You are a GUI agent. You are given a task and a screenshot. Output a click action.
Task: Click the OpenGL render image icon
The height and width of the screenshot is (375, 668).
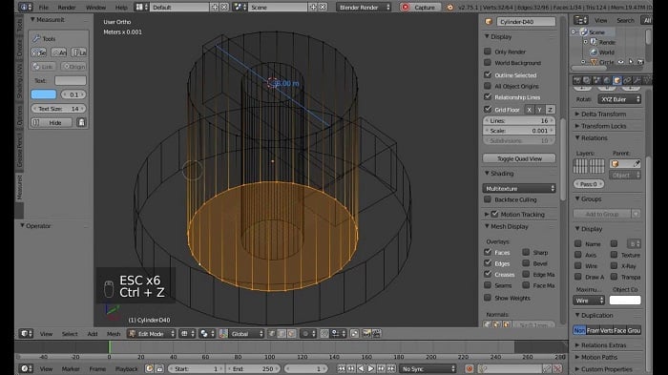click(366, 334)
